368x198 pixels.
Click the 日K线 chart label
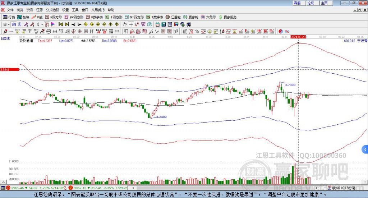pos(5,38)
